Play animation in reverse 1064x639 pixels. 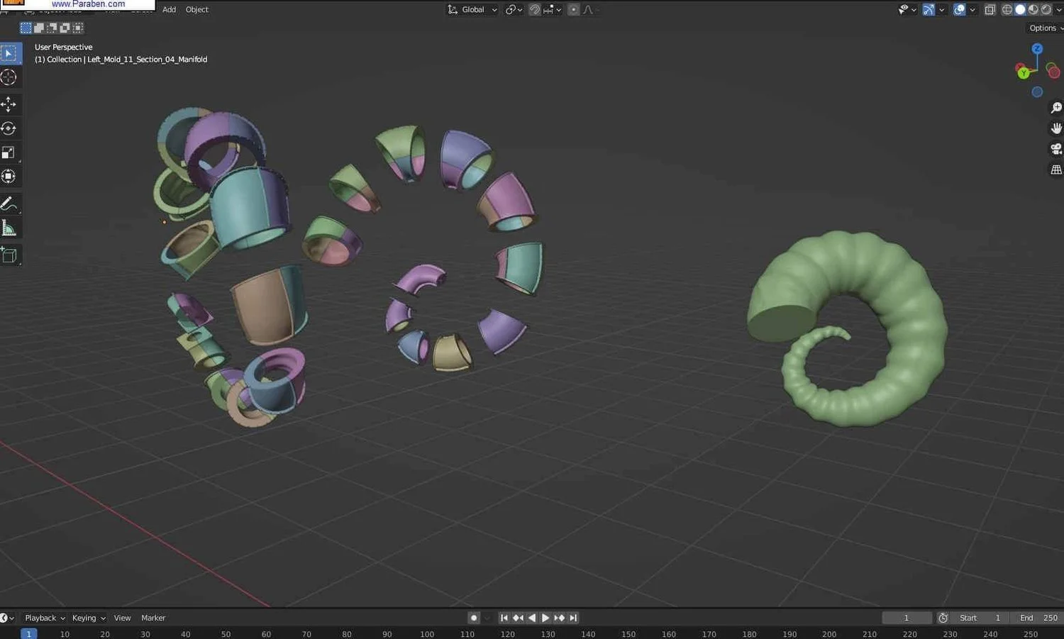tap(532, 618)
